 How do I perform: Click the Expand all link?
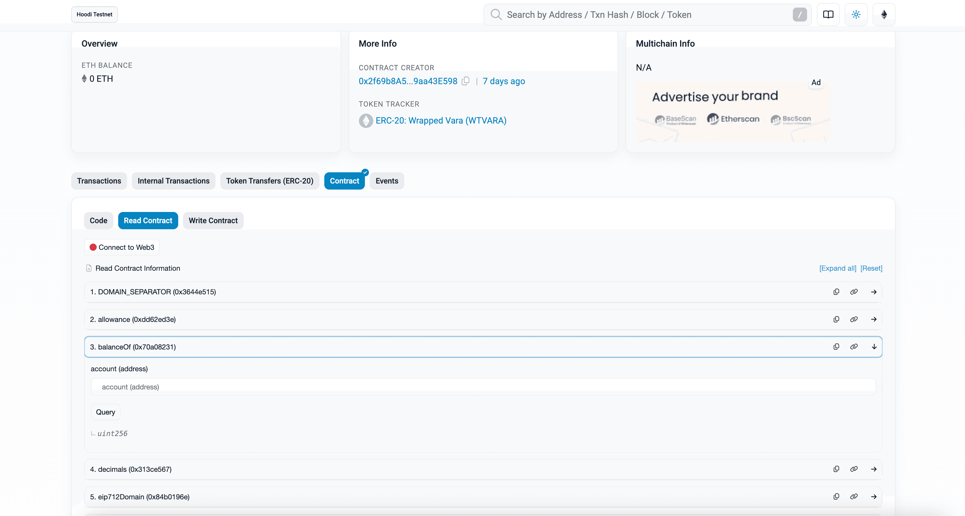pyautogui.click(x=838, y=268)
